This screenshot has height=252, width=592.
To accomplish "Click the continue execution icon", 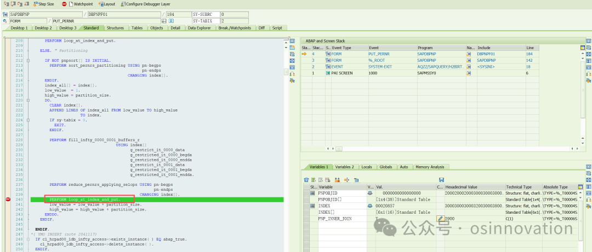I will [x=27, y=4].
